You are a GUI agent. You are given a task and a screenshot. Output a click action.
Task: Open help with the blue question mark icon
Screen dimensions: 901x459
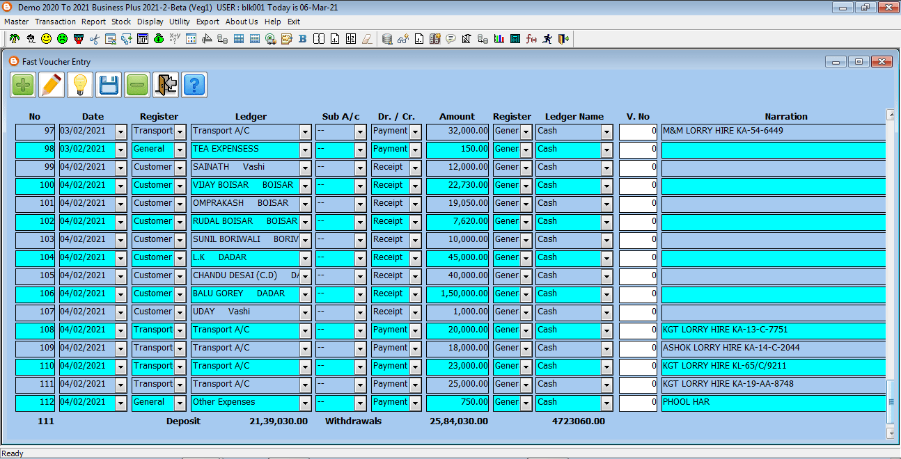(x=194, y=85)
